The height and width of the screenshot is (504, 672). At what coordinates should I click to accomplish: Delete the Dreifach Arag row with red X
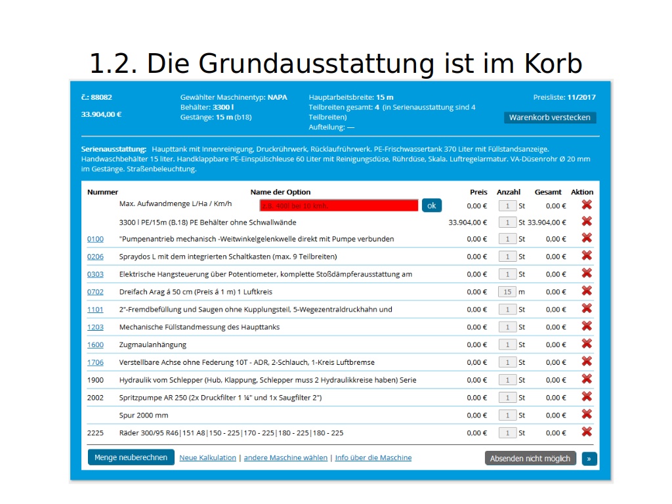coord(586,291)
